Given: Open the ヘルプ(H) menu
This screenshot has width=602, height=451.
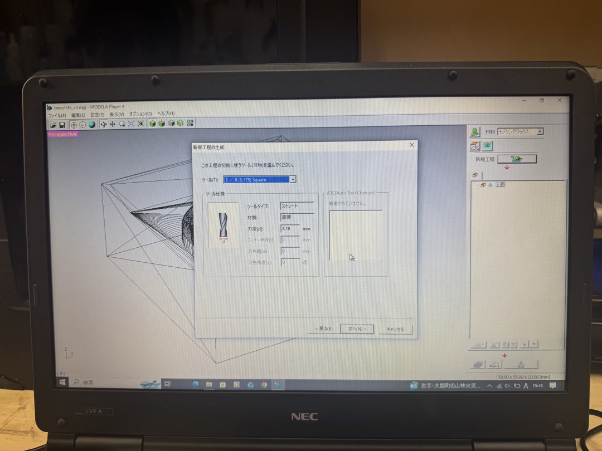Looking at the screenshot, I should 166,114.
